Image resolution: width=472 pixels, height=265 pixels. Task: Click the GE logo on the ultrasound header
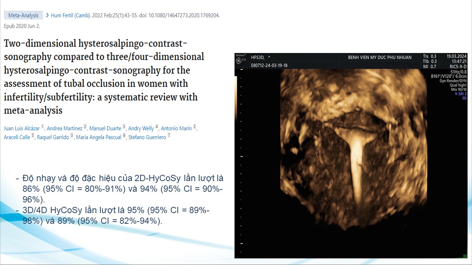coord(238,60)
